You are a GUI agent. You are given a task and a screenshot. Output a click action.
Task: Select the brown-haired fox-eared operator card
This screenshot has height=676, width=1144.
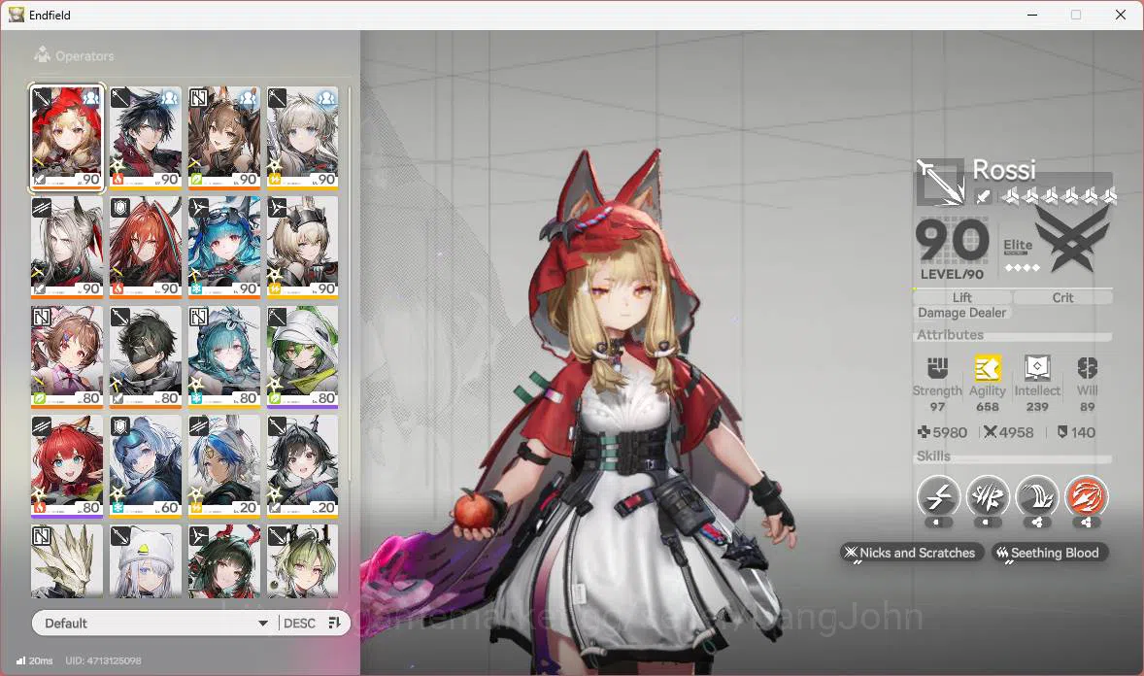(224, 137)
